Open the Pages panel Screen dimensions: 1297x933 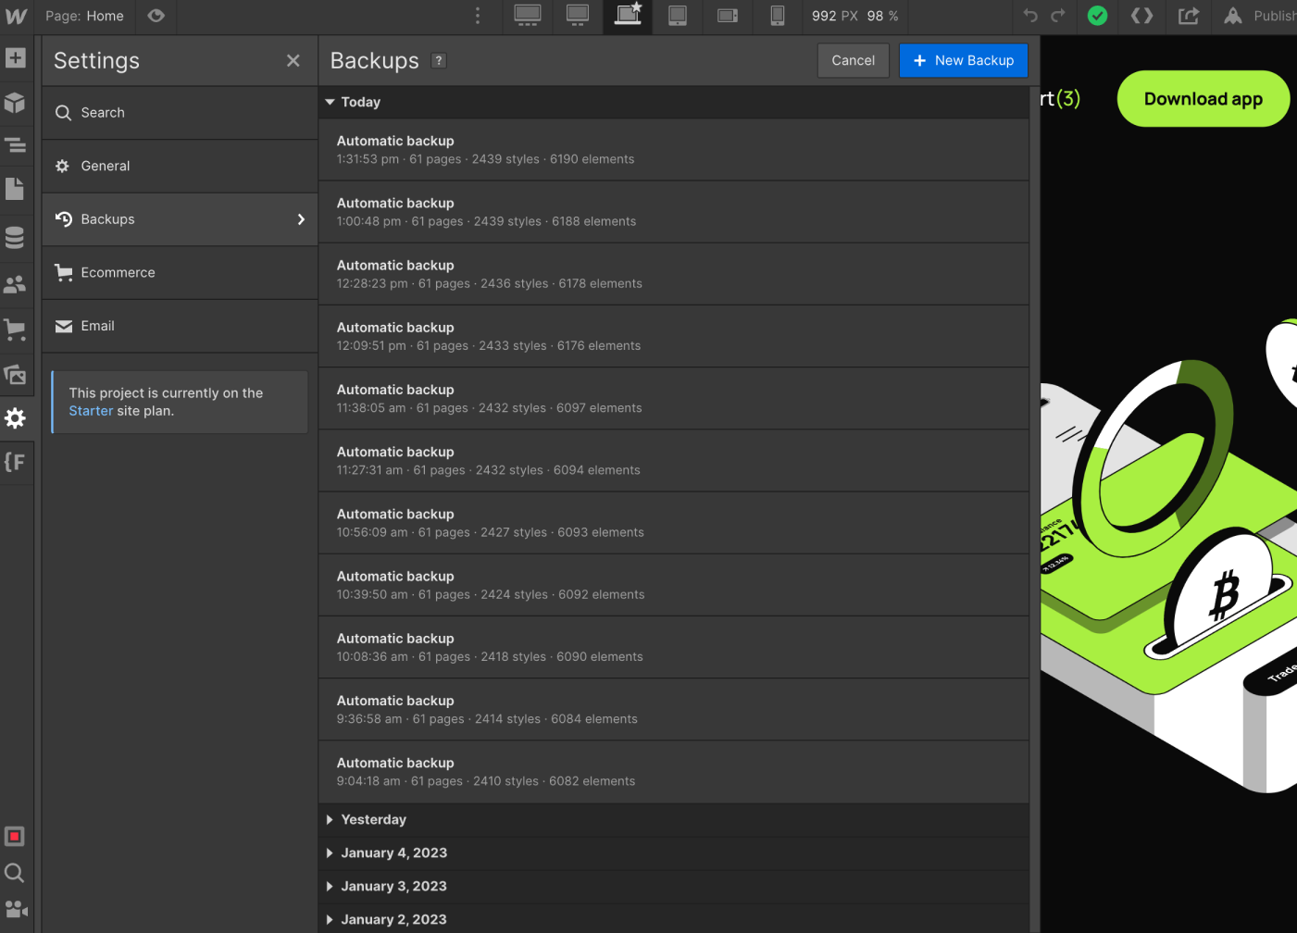pyautogui.click(x=16, y=189)
